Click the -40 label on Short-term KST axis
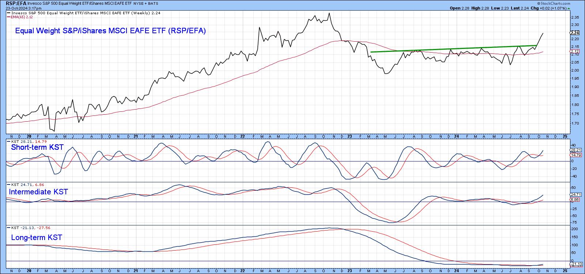Image resolution: width=585 pixels, height=274 pixels. pyautogui.click(x=574, y=176)
